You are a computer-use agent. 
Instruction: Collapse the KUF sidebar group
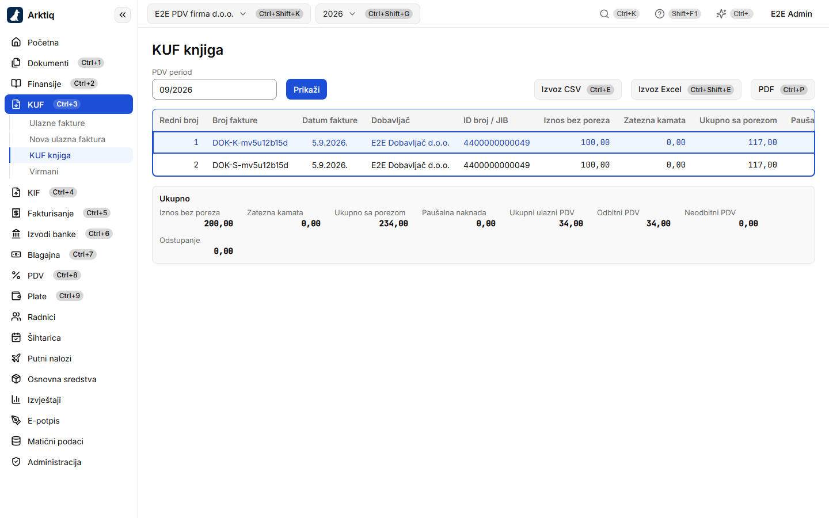69,104
